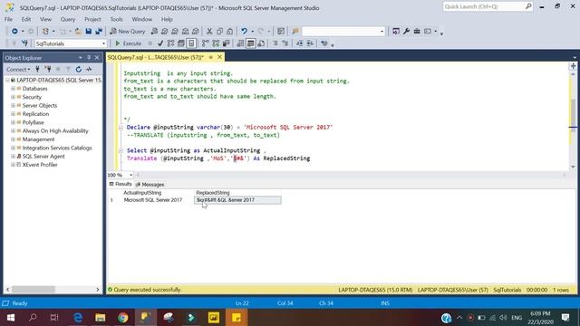Click the wrench properties icon

(x=406, y=32)
